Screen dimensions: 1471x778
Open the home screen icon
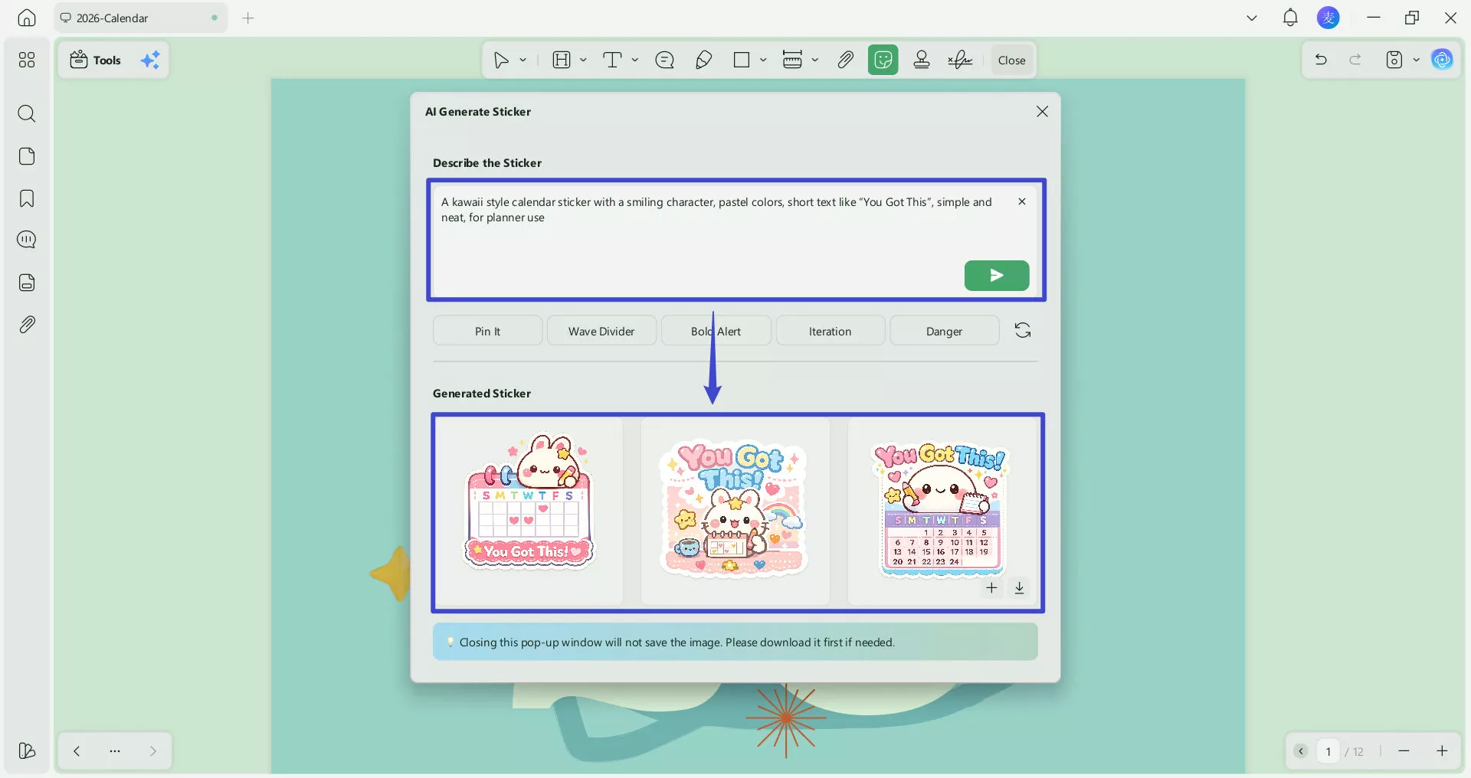pos(27,18)
